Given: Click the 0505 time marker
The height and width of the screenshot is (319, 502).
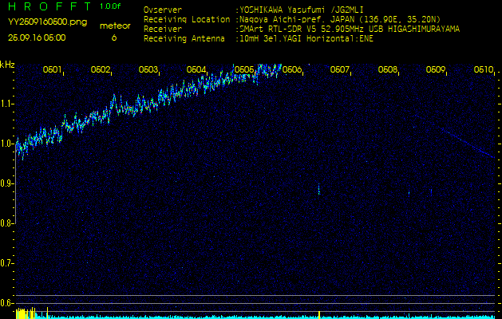Looking at the screenshot, I should 244,70.
